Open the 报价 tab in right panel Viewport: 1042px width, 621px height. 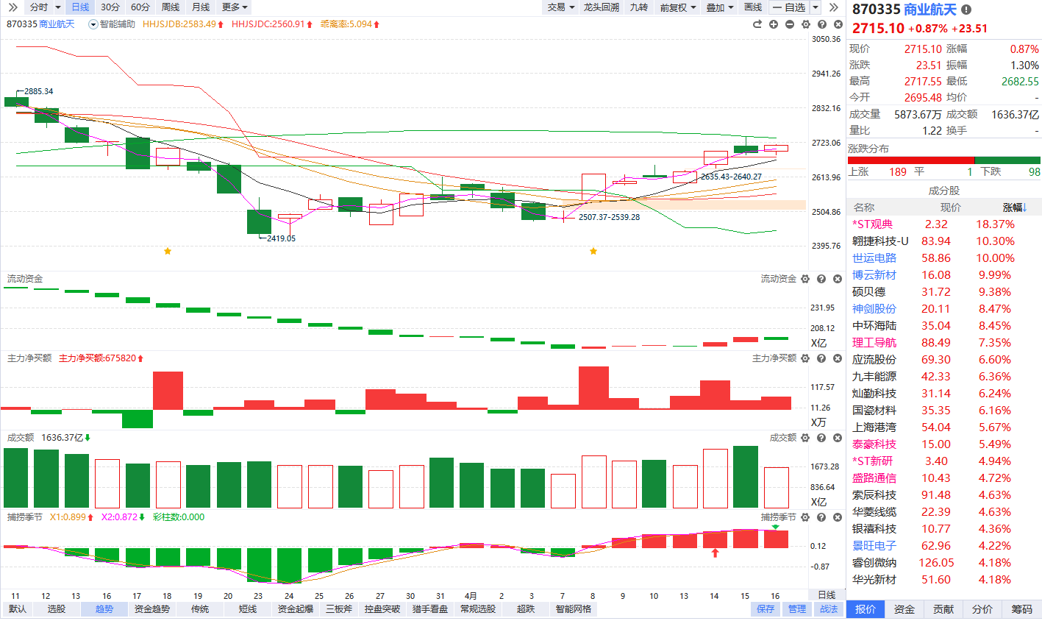[x=866, y=609]
